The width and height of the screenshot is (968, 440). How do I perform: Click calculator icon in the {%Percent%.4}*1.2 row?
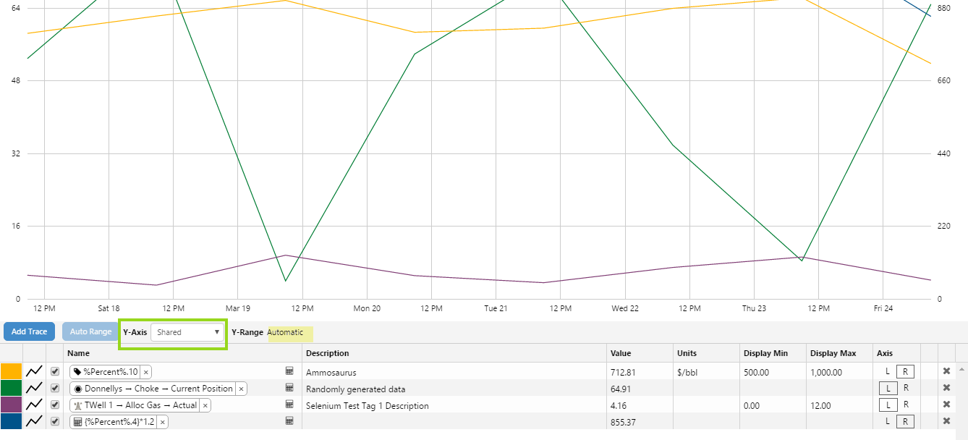(289, 421)
